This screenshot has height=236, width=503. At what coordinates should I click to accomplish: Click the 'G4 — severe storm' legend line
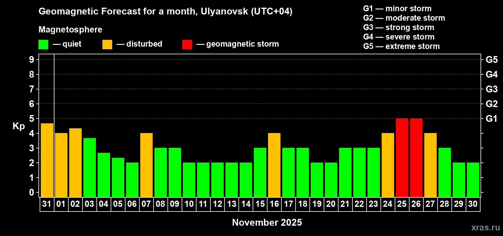pyautogui.click(x=399, y=37)
